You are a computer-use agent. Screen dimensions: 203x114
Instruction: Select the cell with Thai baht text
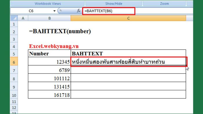(x=128, y=62)
